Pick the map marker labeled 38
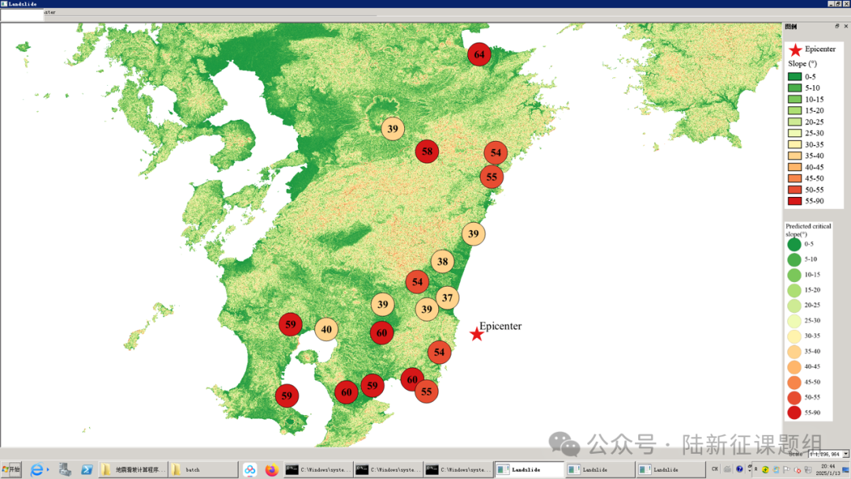Viewport: 851px width, 479px height. tap(442, 262)
